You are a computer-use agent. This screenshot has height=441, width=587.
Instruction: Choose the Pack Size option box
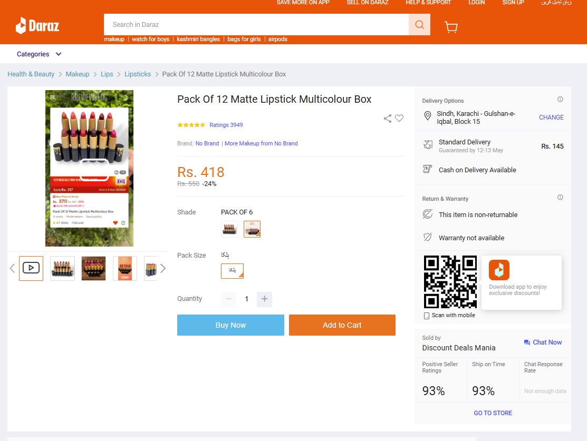(232, 271)
